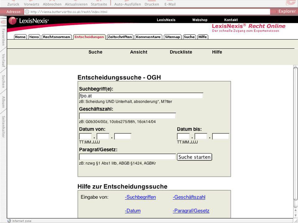The image size is (298, 223).
Task: Click Hilfe in the submenu bar
Action: click(x=217, y=52)
